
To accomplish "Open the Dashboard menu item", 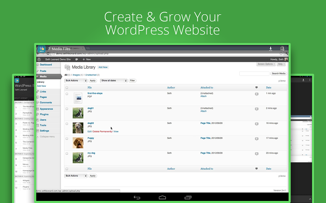I will coord(46,65).
